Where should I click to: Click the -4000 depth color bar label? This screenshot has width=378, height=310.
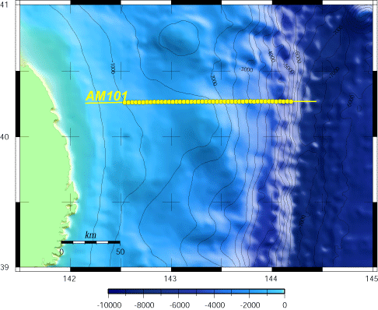point(215,305)
